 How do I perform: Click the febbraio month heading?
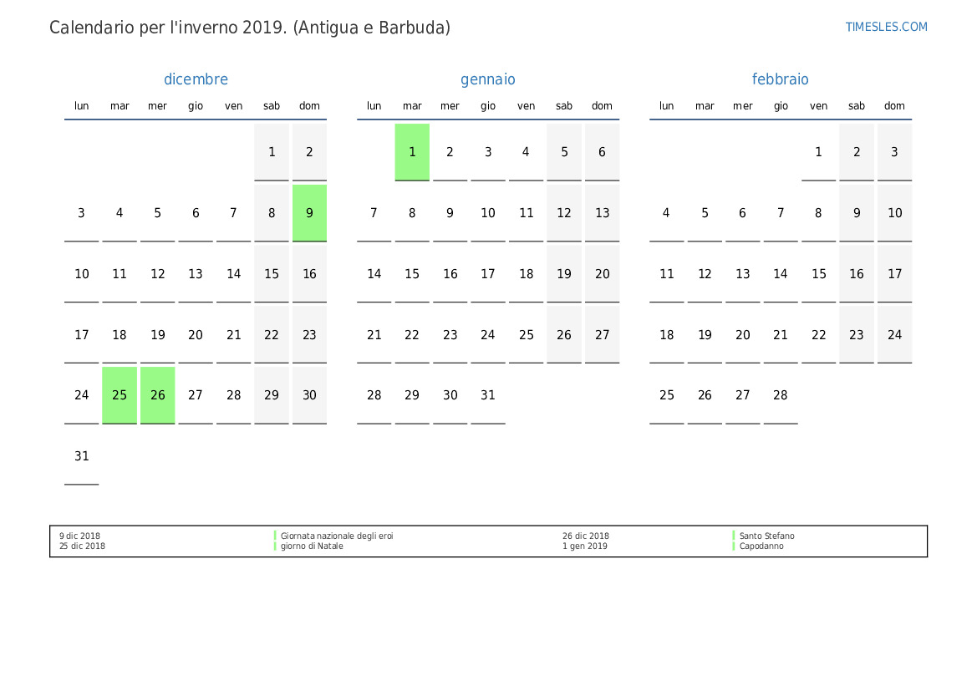click(780, 79)
